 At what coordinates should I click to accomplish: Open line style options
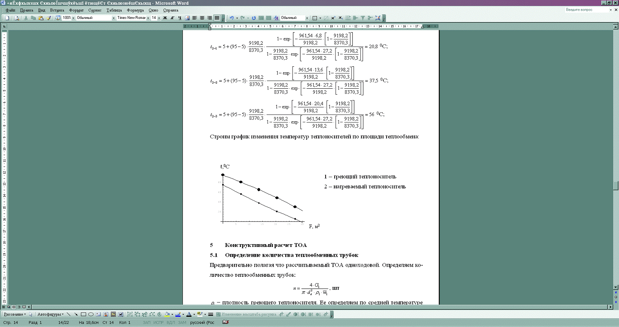tap(211, 314)
